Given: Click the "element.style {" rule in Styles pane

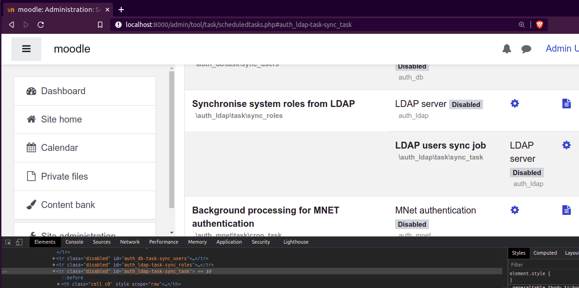Looking at the screenshot, I should click(530, 273).
